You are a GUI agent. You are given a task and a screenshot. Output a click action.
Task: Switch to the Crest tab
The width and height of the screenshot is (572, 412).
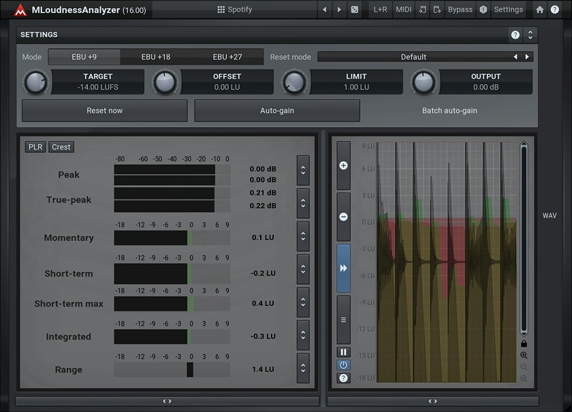pos(61,146)
